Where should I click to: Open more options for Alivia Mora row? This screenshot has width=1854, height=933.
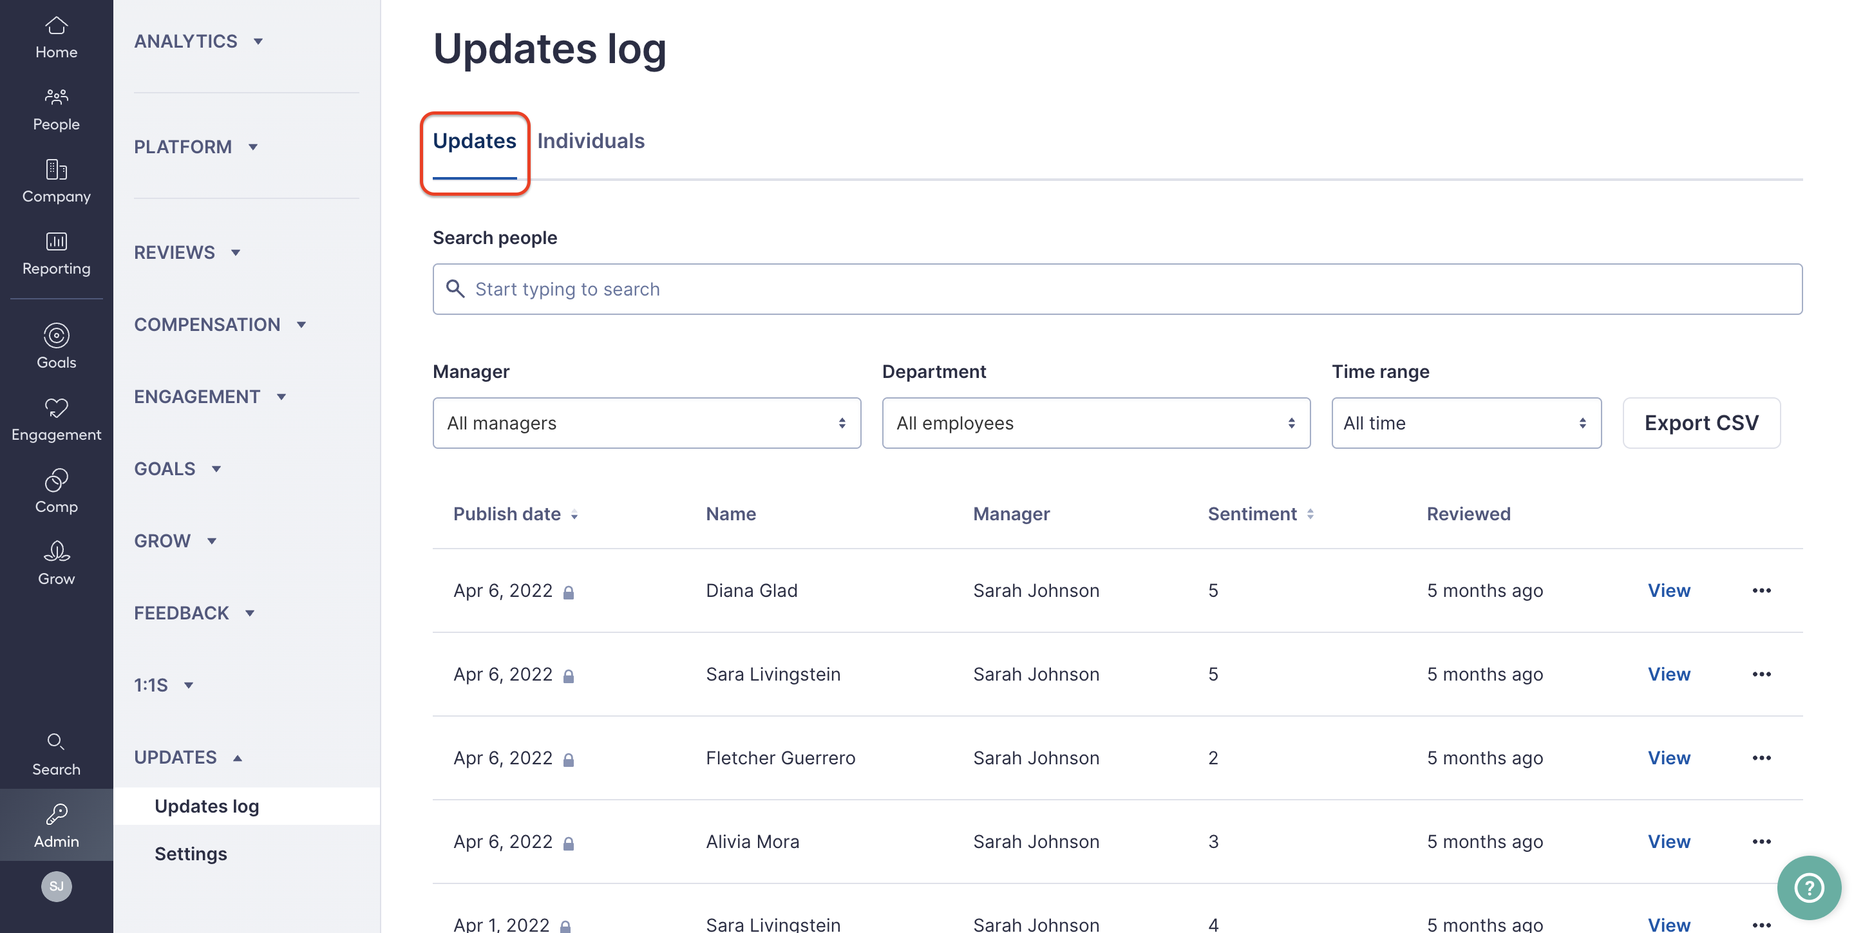click(x=1761, y=842)
